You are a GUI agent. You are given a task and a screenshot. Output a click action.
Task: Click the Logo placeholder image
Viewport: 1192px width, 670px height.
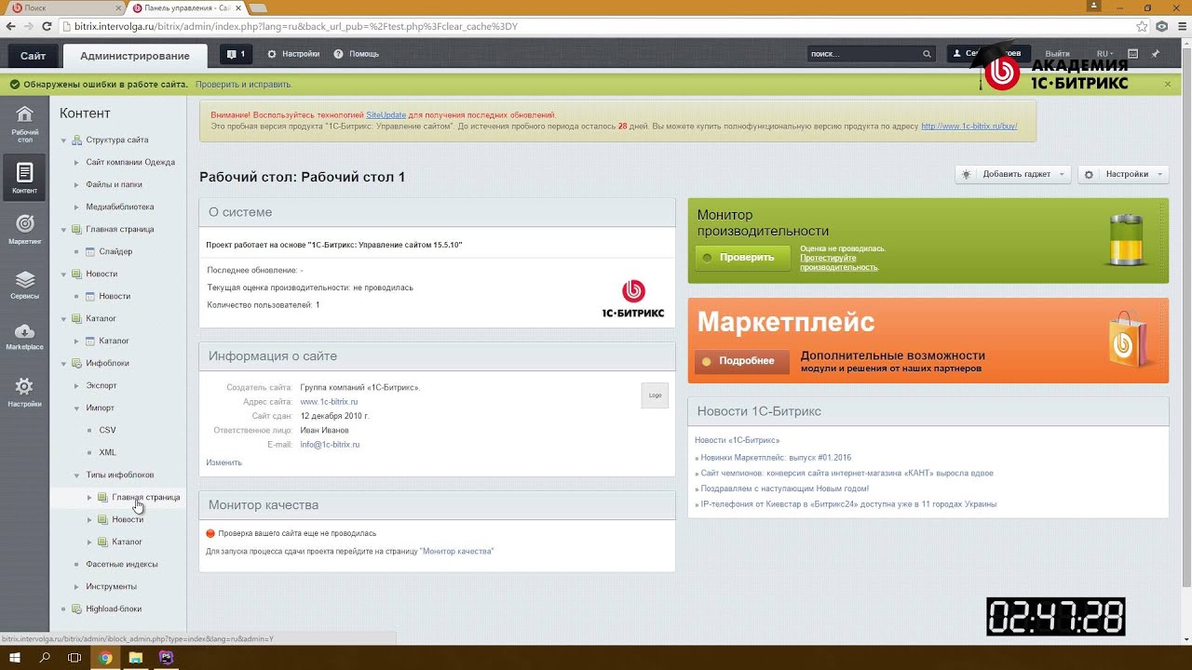pyautogui.click(x=655, y=395)
